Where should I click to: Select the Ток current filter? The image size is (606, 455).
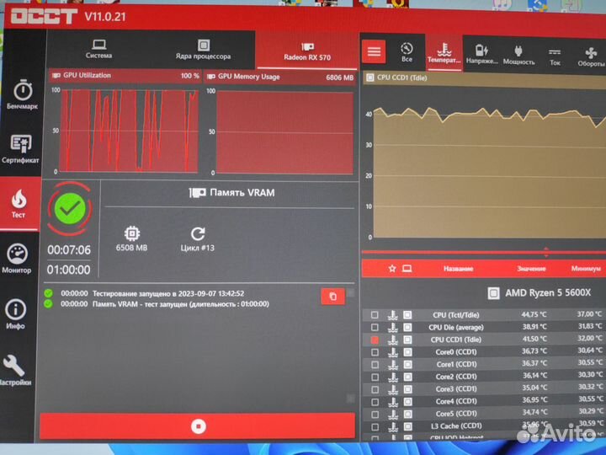(x=555, y=56)
